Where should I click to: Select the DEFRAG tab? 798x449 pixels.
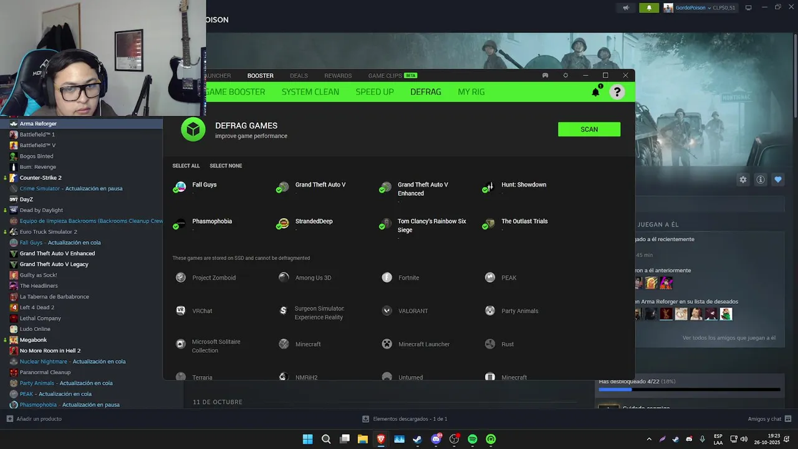pyautogui.click(x=426, y=92)
